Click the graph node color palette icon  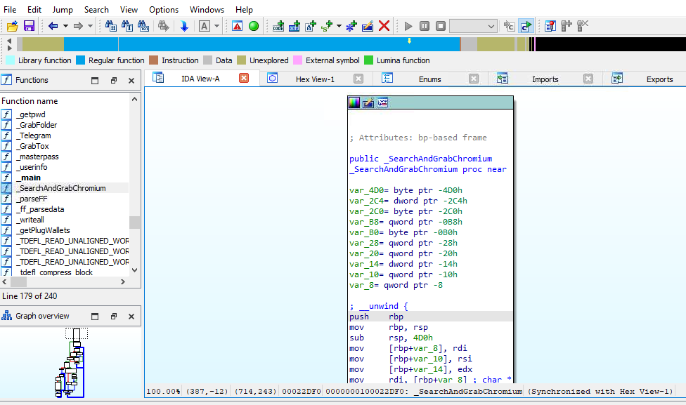[354, 102]
